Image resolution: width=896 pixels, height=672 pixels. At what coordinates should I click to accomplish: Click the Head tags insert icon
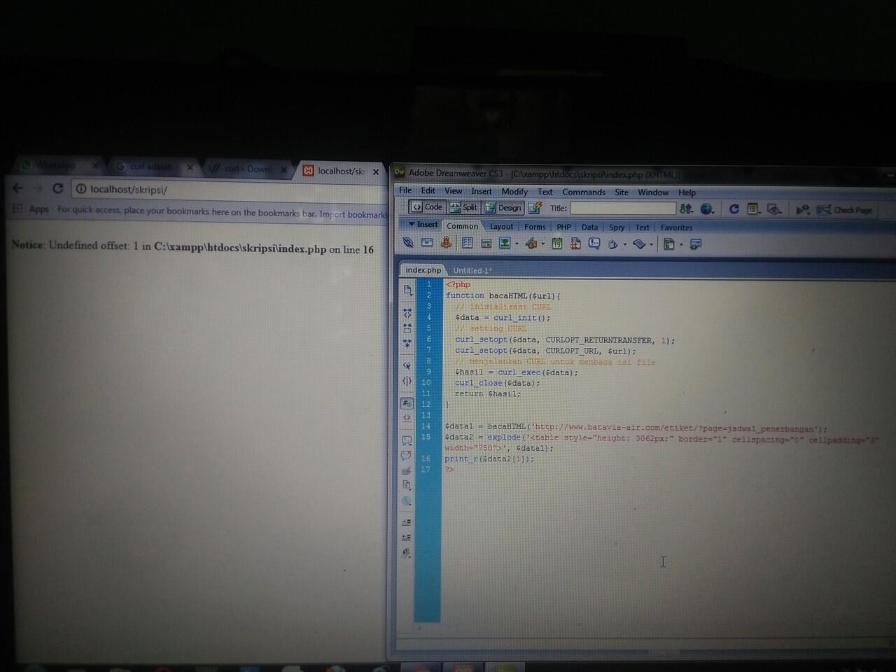point(613,244)
